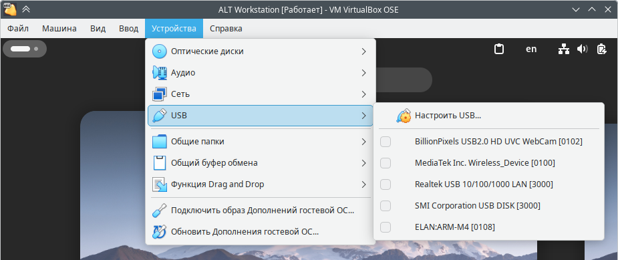Select Обновить Дополнения гостевой ОС...
Screen dimensions: 618x260
pos(260,231)
